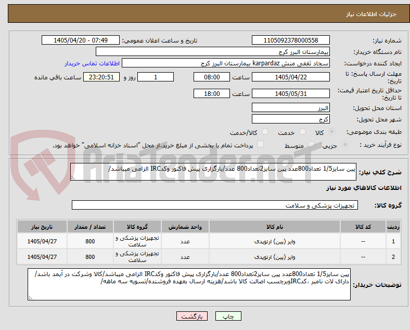
Task: Click the گروه کالا column header
Action: (x=137, y=227)
